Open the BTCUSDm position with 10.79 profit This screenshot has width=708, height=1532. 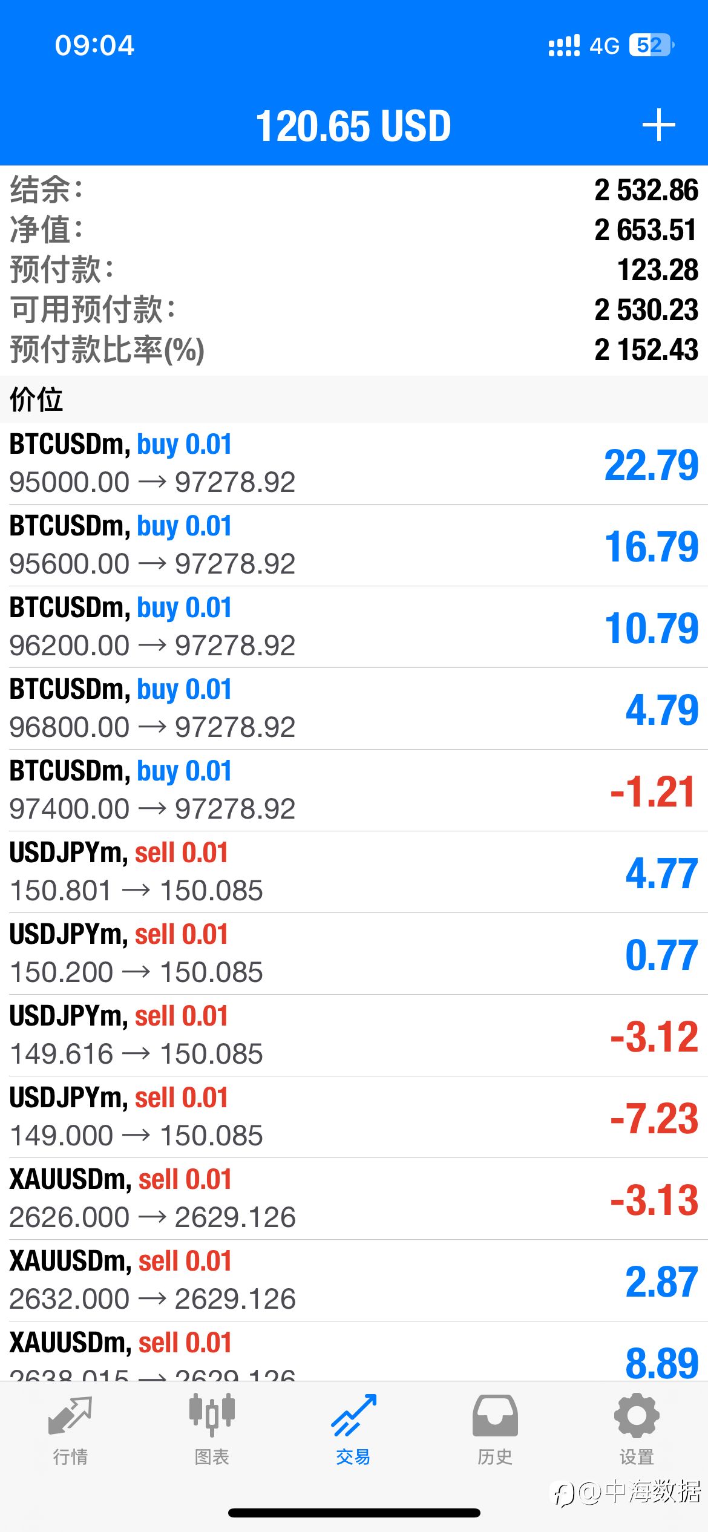(354, 627)
